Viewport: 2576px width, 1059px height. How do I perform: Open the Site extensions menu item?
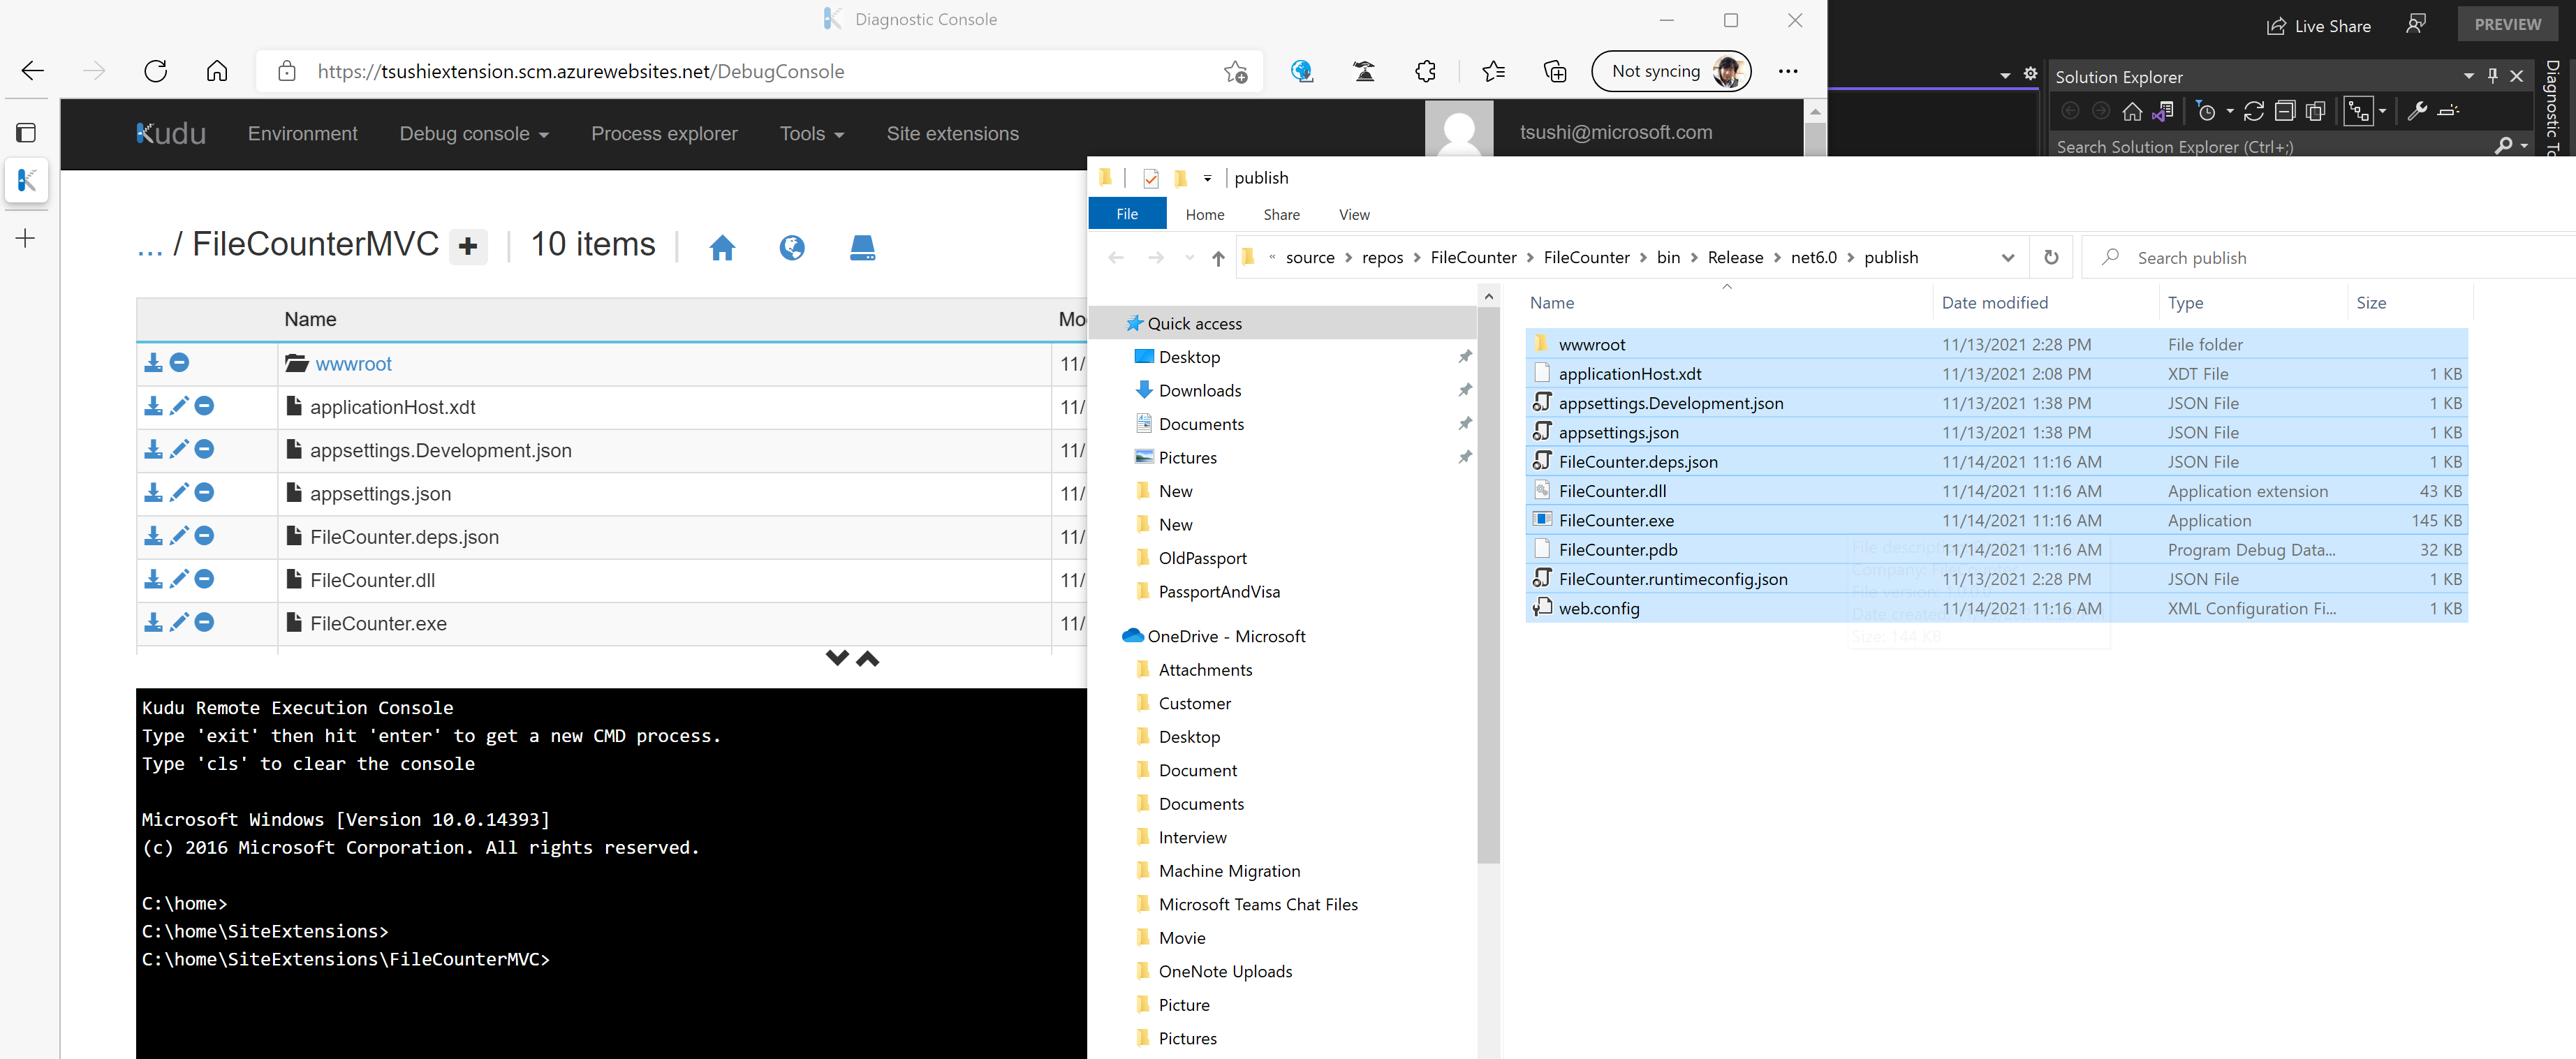952,134
